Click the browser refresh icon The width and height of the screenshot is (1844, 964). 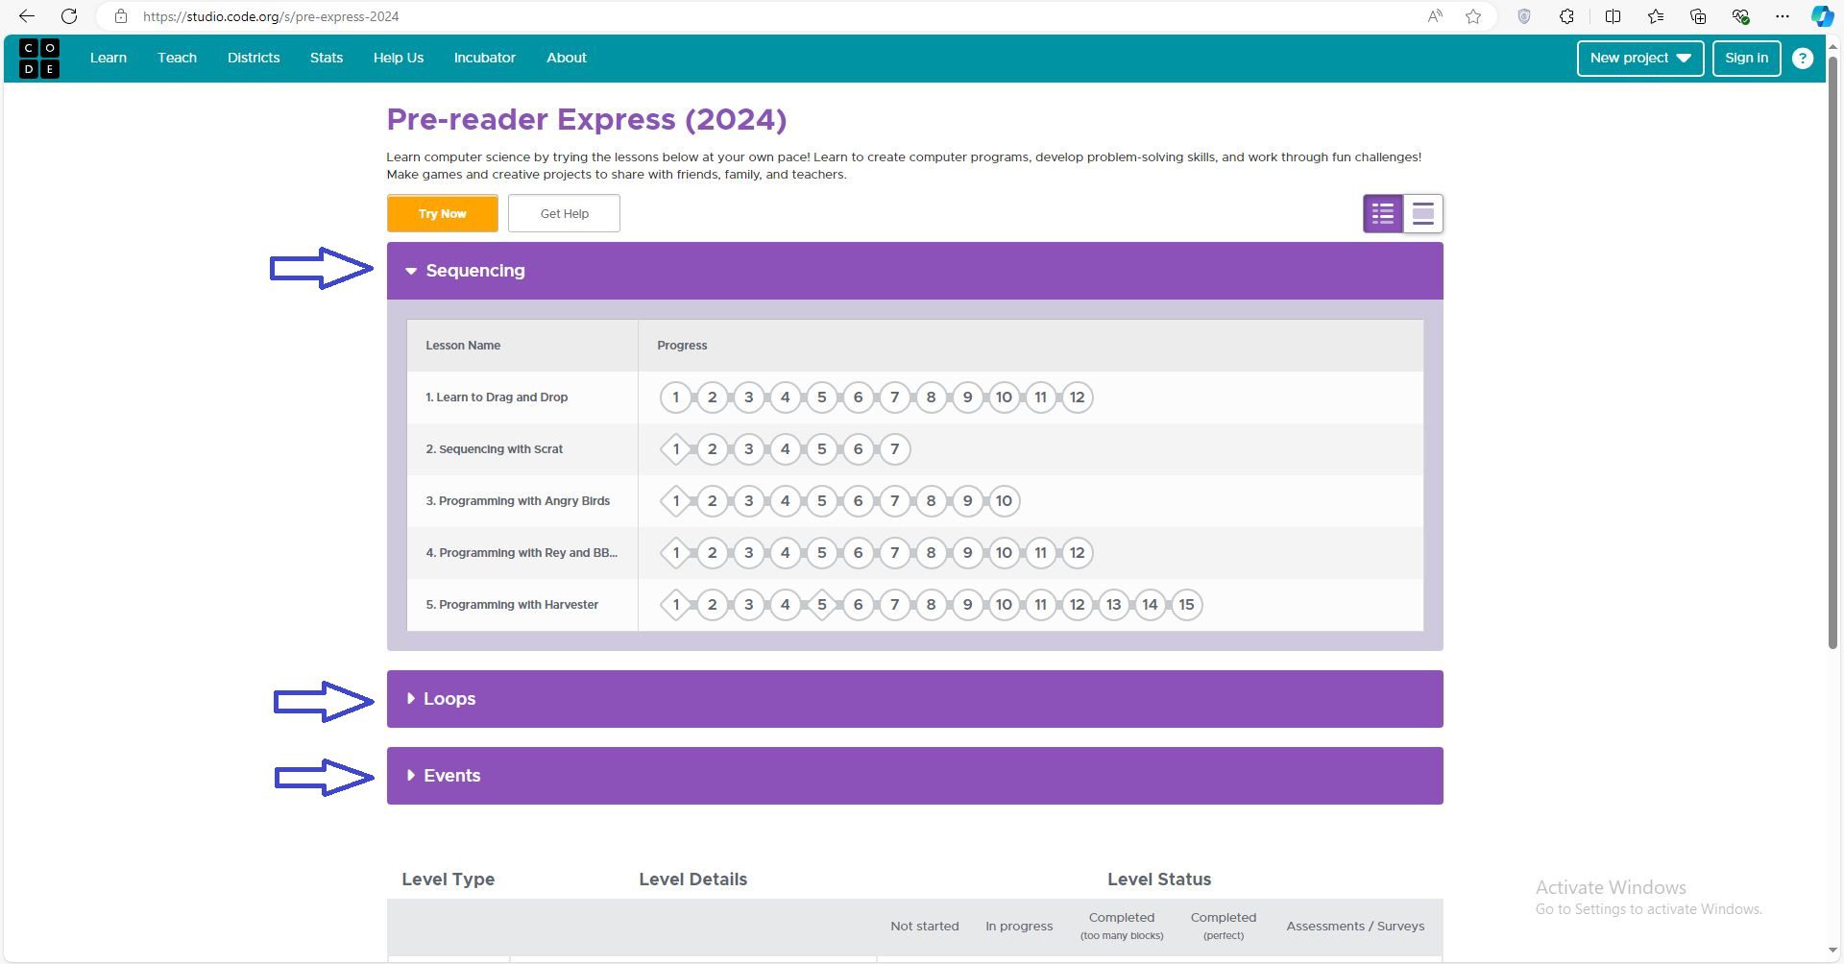pyautogui.click(x=69, y=16)
